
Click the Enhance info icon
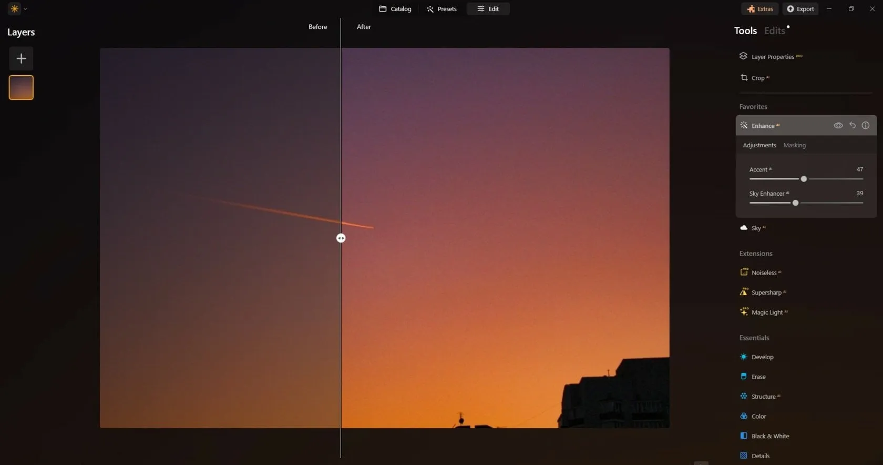coord(865,125)
